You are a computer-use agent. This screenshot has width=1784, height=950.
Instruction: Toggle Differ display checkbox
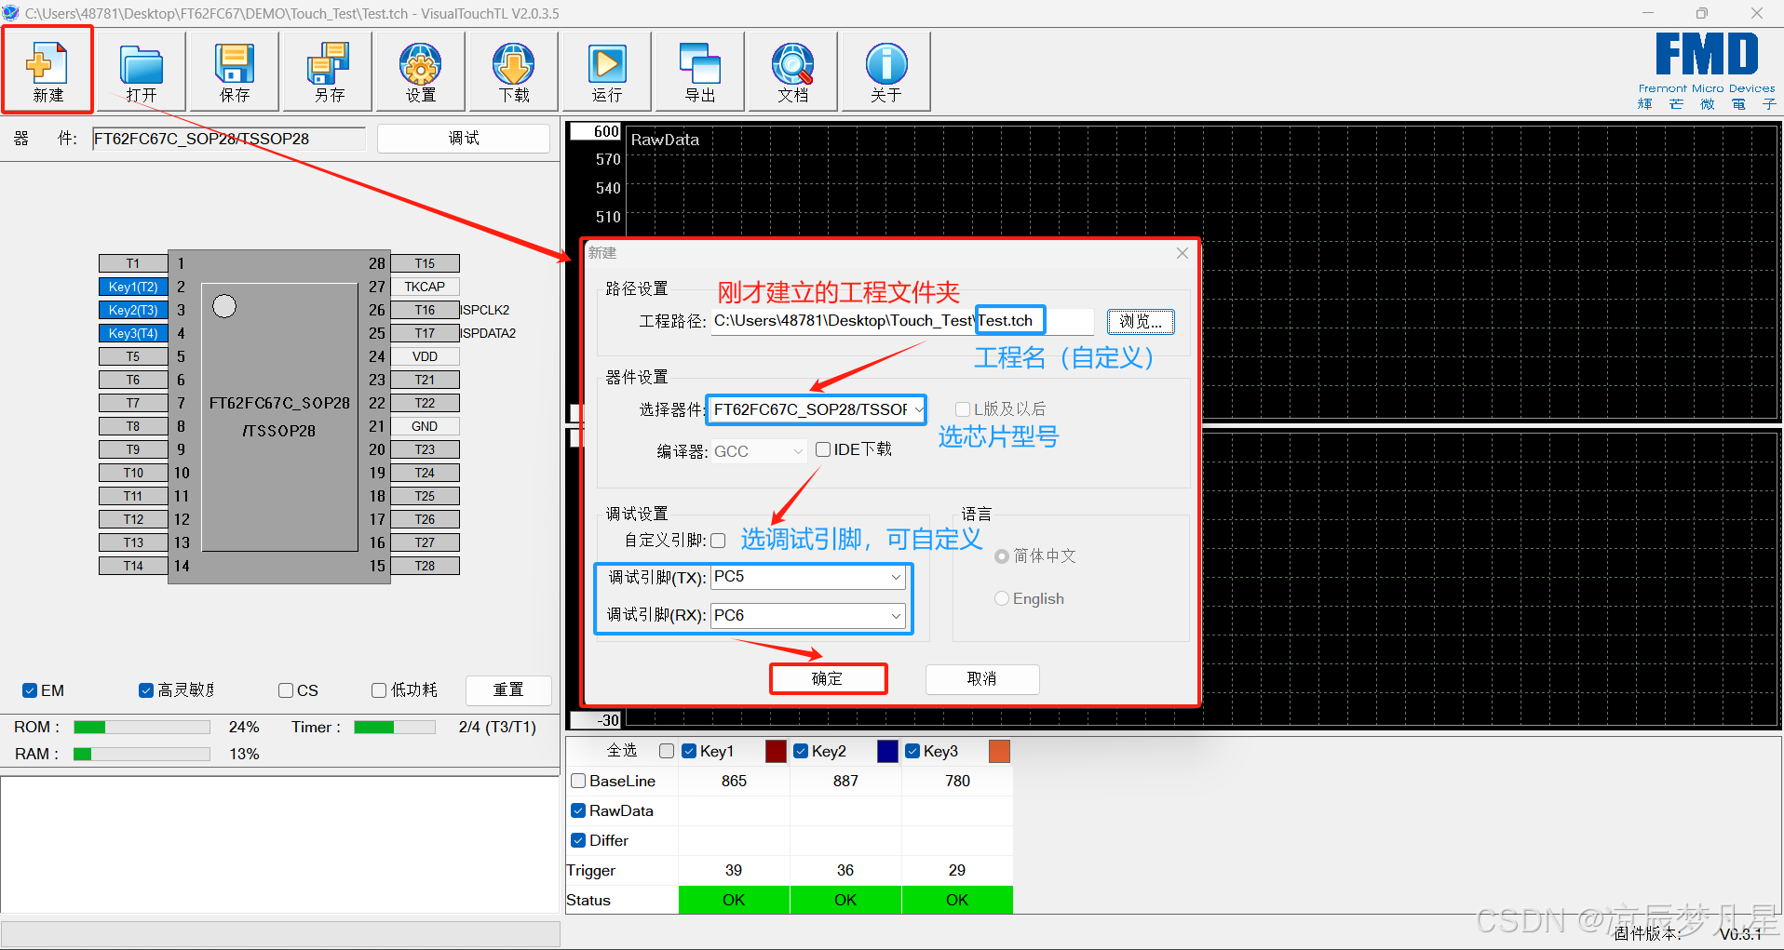pyautogui.click(x=578, y=840)
